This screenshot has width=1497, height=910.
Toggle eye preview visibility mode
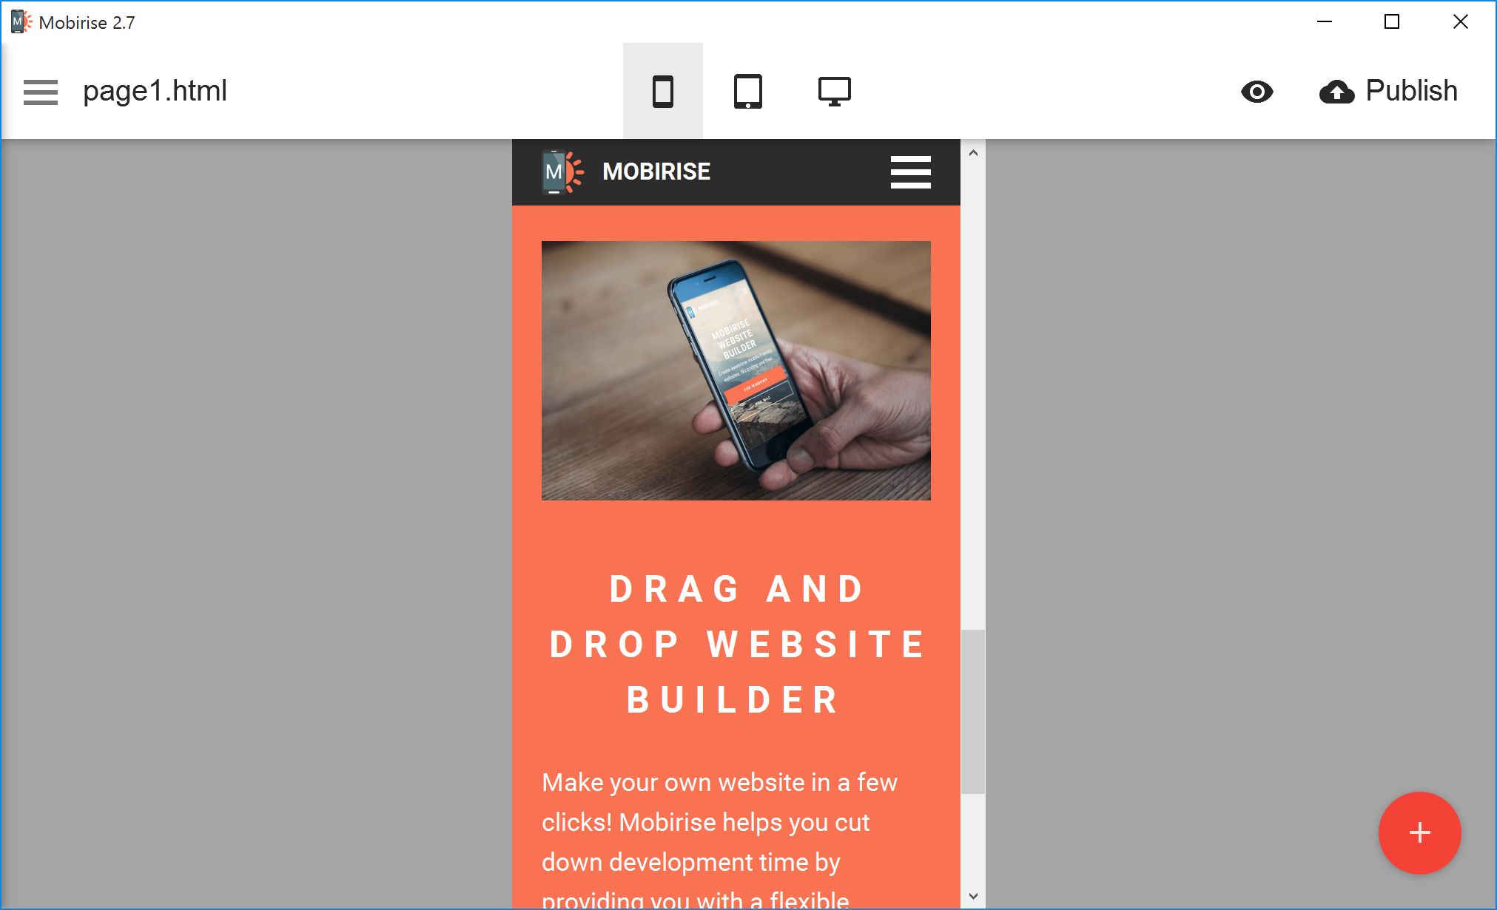click(x=1257, y=91)
